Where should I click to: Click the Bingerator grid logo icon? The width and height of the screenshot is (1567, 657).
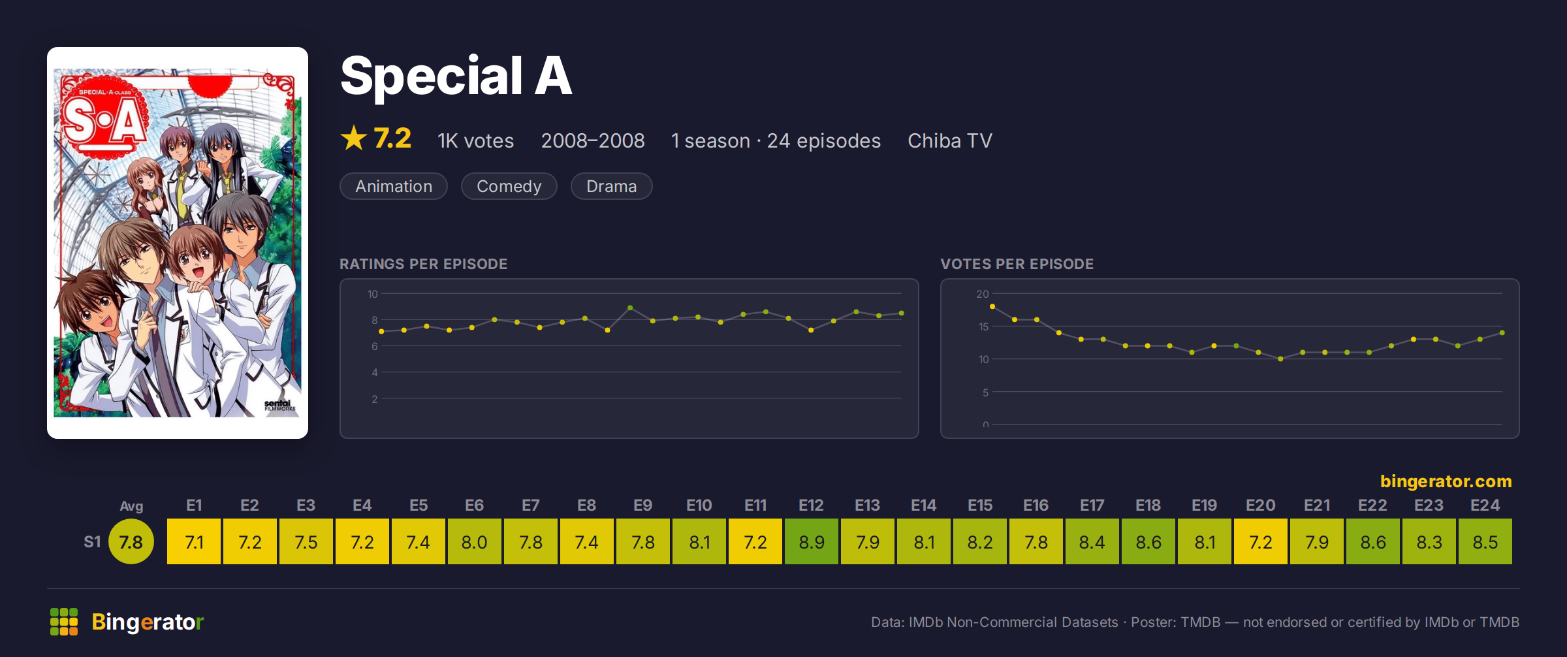coord(64,622)
